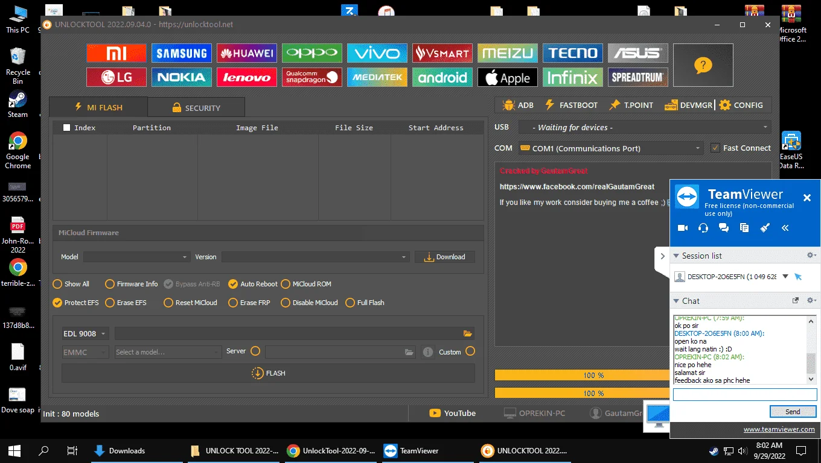Switch to the MI FLASH tab
This screenshot has height=463, width=821.
click(x=98, y=107)
